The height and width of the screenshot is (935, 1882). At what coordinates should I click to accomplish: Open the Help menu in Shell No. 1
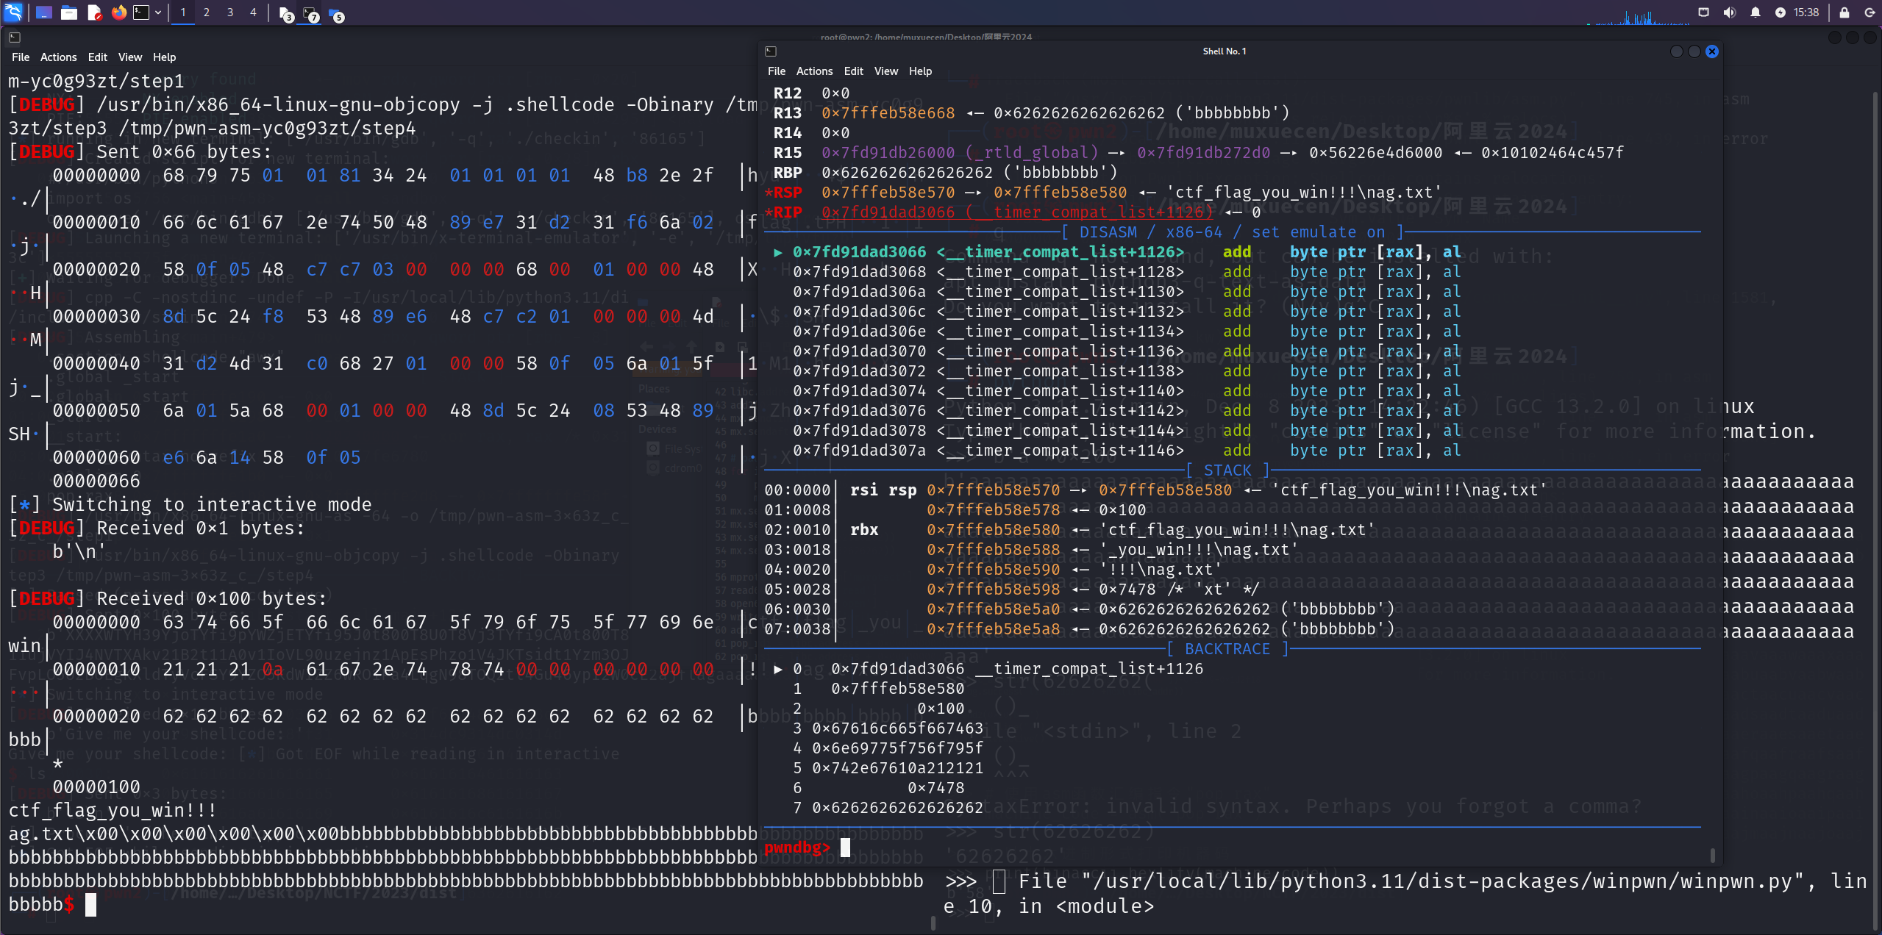[x=919, y=71]
